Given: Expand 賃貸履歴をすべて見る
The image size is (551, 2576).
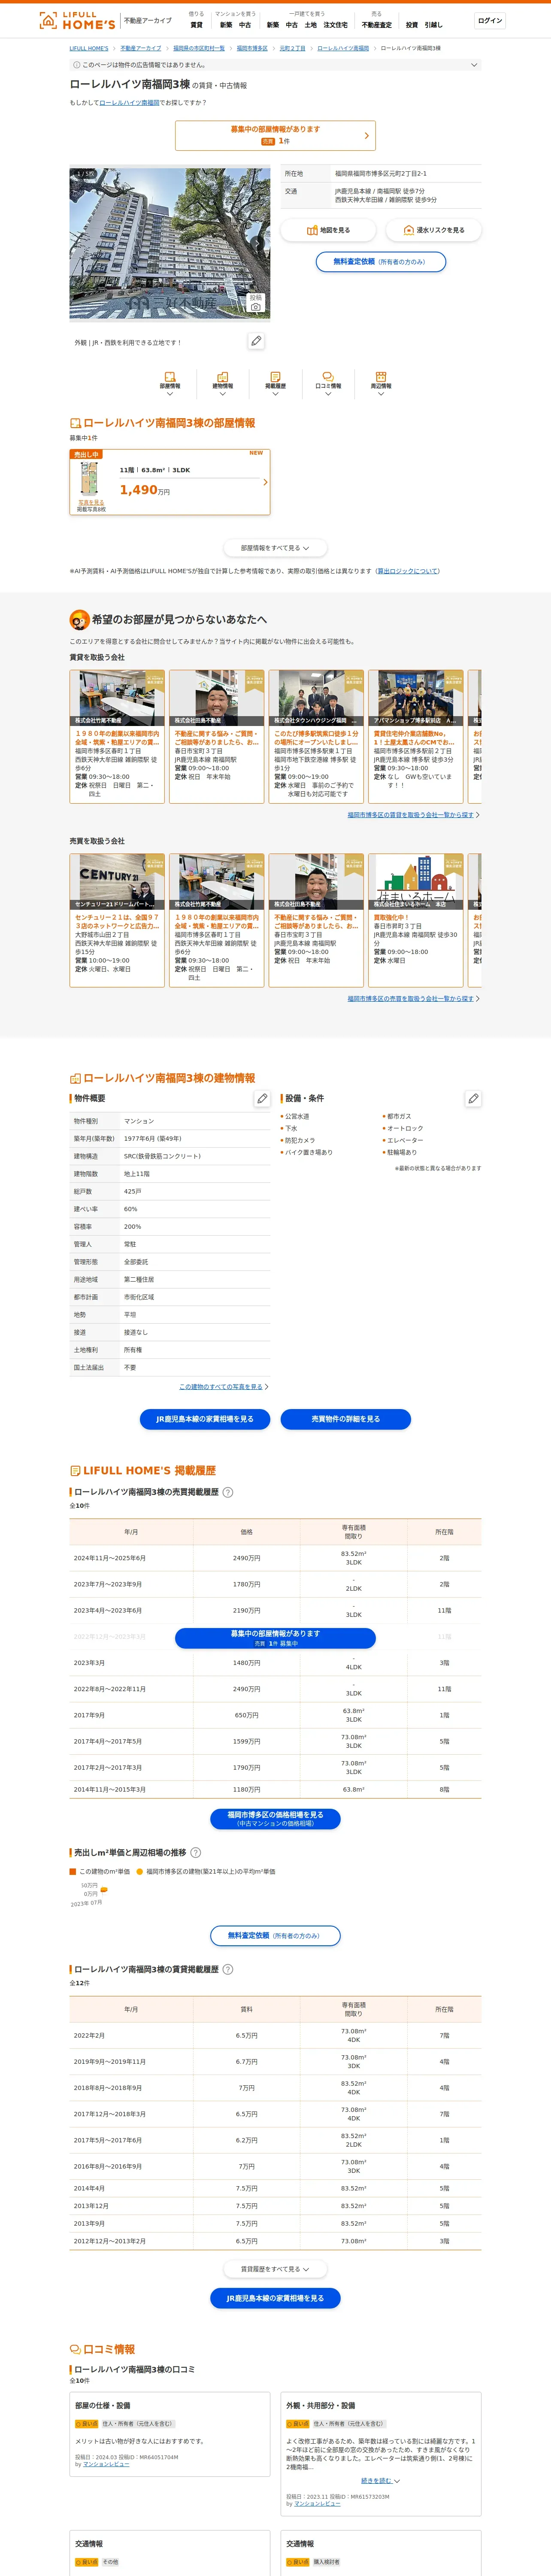Looking at the screenshot, I should [x=275, y=2269].
